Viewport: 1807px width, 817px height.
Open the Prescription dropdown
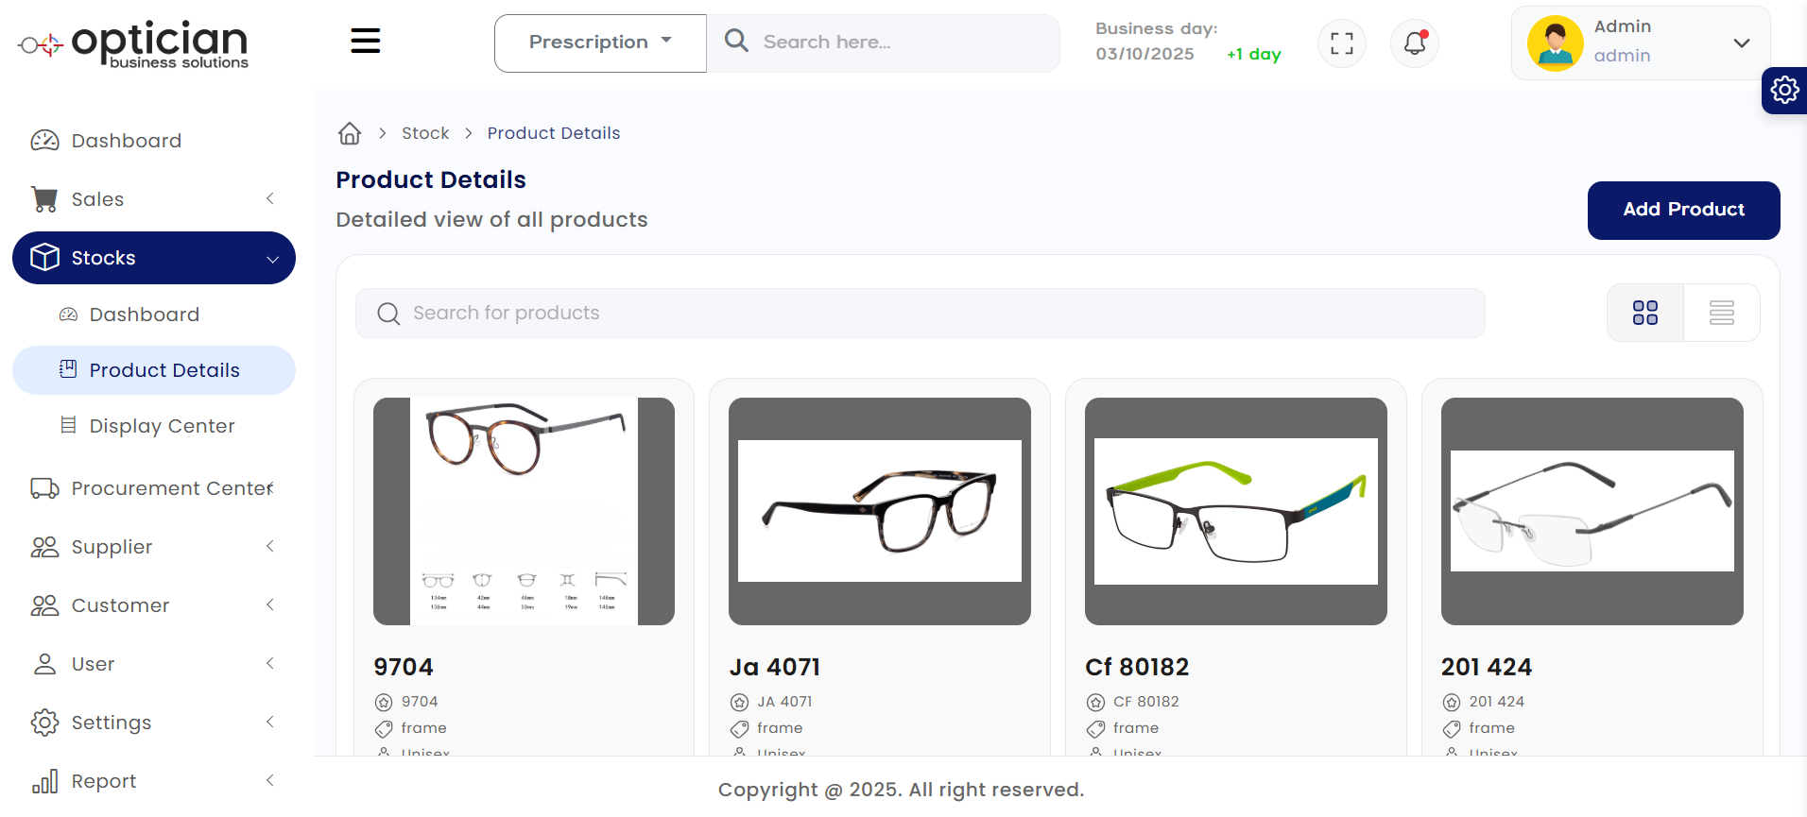click(x=600, y=43)
